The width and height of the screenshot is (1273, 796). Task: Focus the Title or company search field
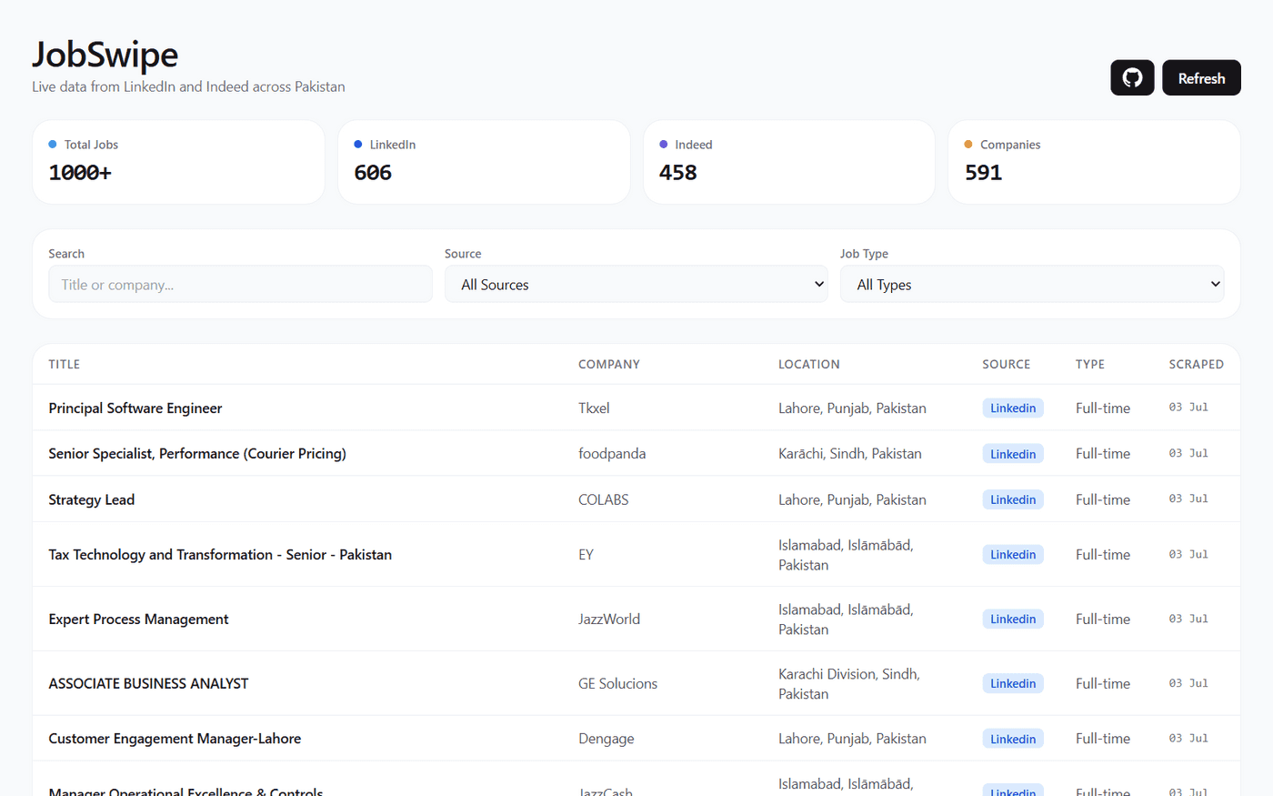[240, 285]
